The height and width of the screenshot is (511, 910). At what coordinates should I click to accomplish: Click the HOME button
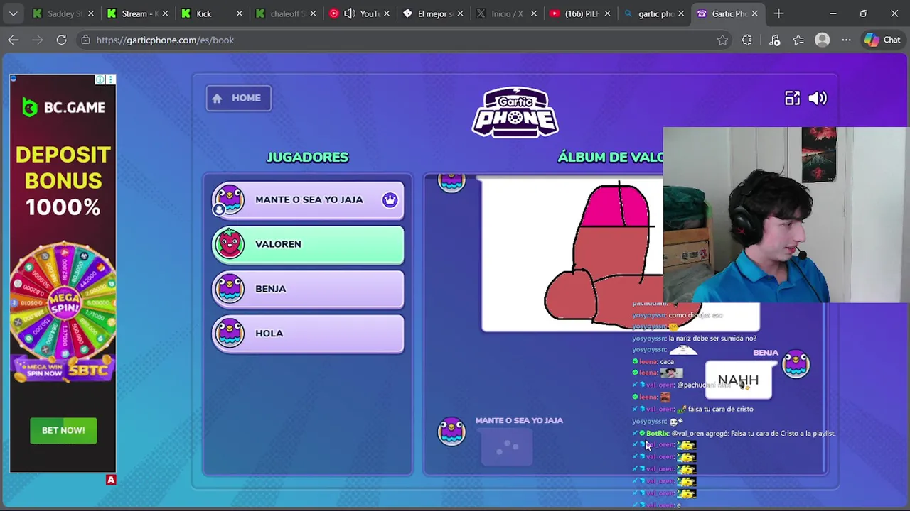238,98
